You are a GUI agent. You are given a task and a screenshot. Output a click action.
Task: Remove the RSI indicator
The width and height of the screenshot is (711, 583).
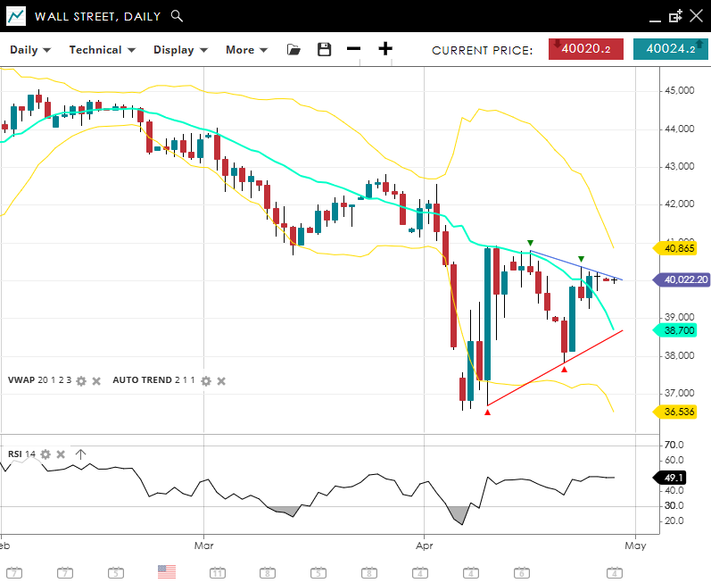pyautogui.click(x=61, y=454)
